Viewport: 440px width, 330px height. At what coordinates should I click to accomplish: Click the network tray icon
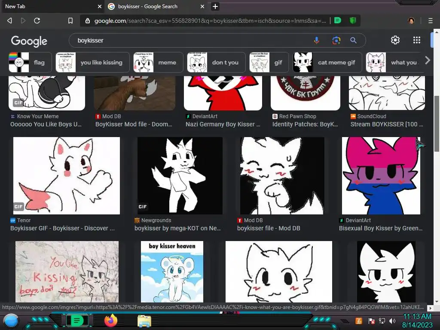click(382, 321)
